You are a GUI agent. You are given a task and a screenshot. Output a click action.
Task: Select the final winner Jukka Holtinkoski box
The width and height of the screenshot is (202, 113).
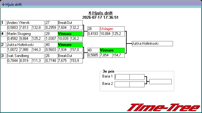pos(152,44)
